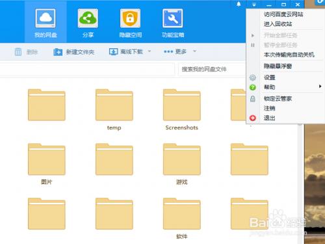Click the vertical scrollbar of file list
This screenshot has height=244, width=325.
300,184
